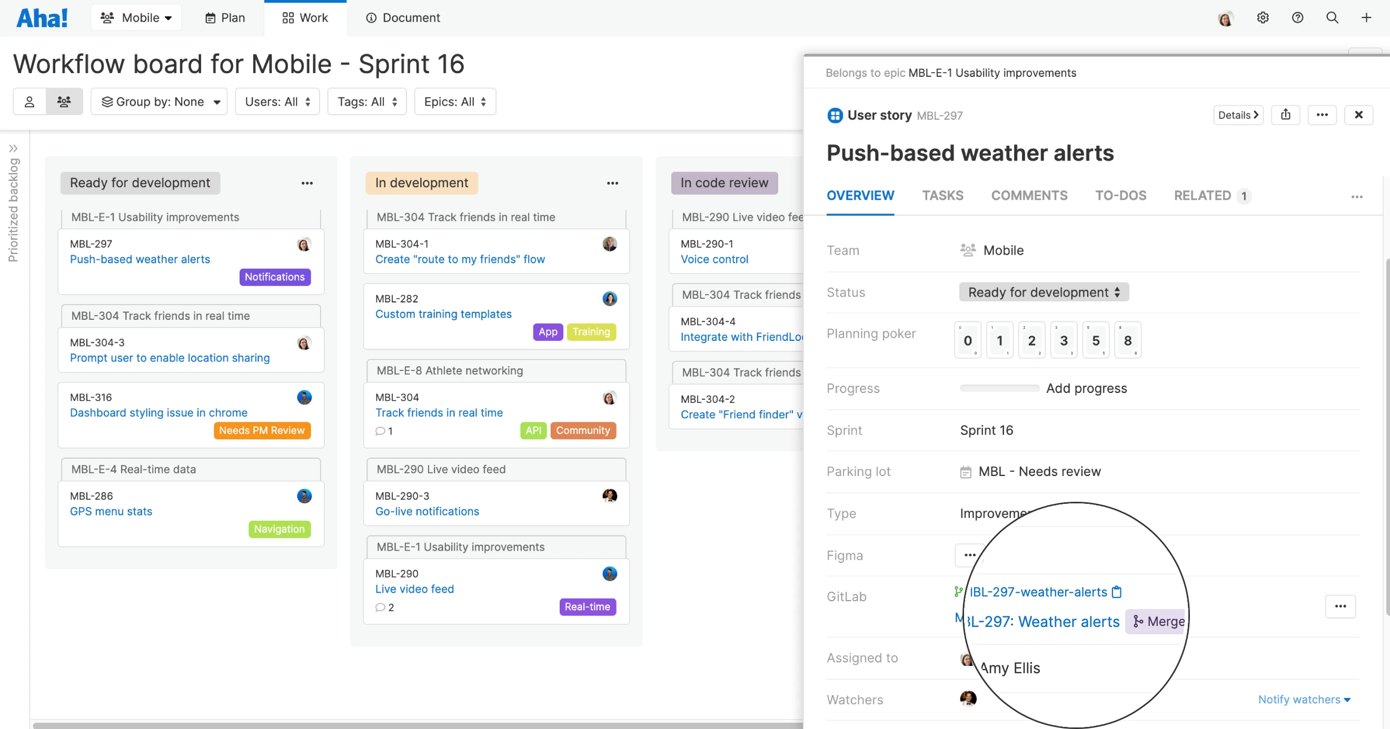Click the plus icon to create new item
Image resolution: width=1390 pixels, height=729 pixels.
pos(1366,18)
